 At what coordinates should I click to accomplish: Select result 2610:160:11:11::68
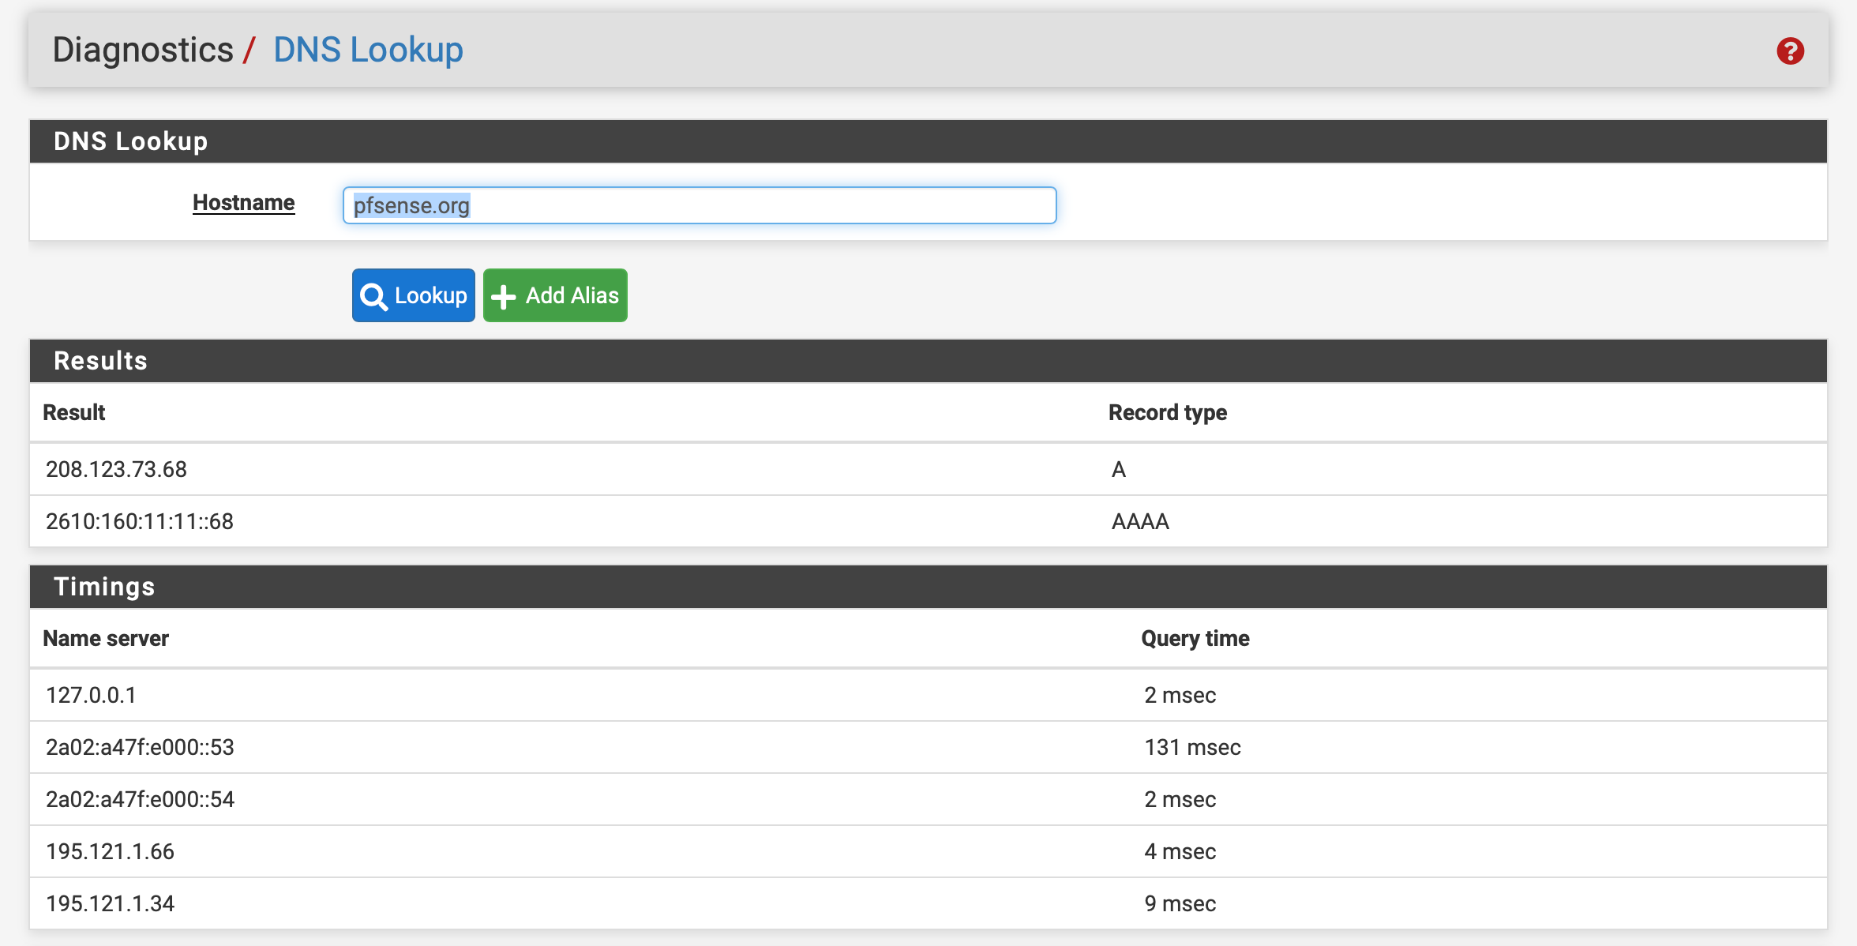(140, 521)
